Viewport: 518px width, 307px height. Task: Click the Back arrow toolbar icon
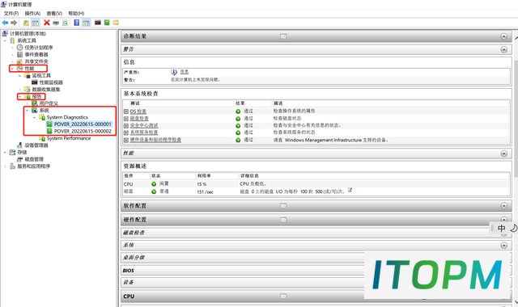pyautogui.click(x=5, y=23)
